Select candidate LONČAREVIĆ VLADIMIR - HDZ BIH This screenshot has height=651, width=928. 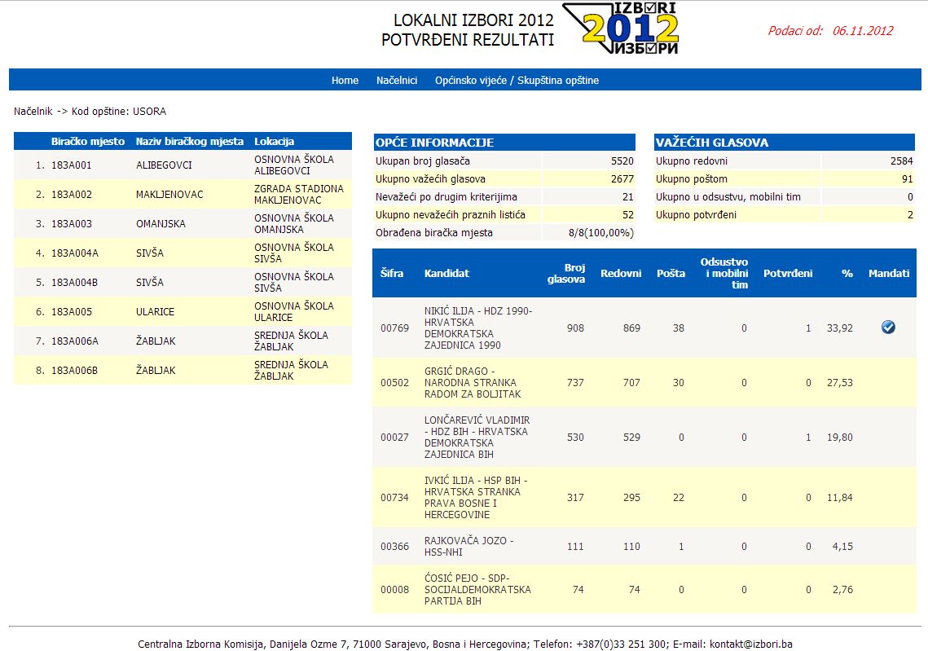(477, 438)
